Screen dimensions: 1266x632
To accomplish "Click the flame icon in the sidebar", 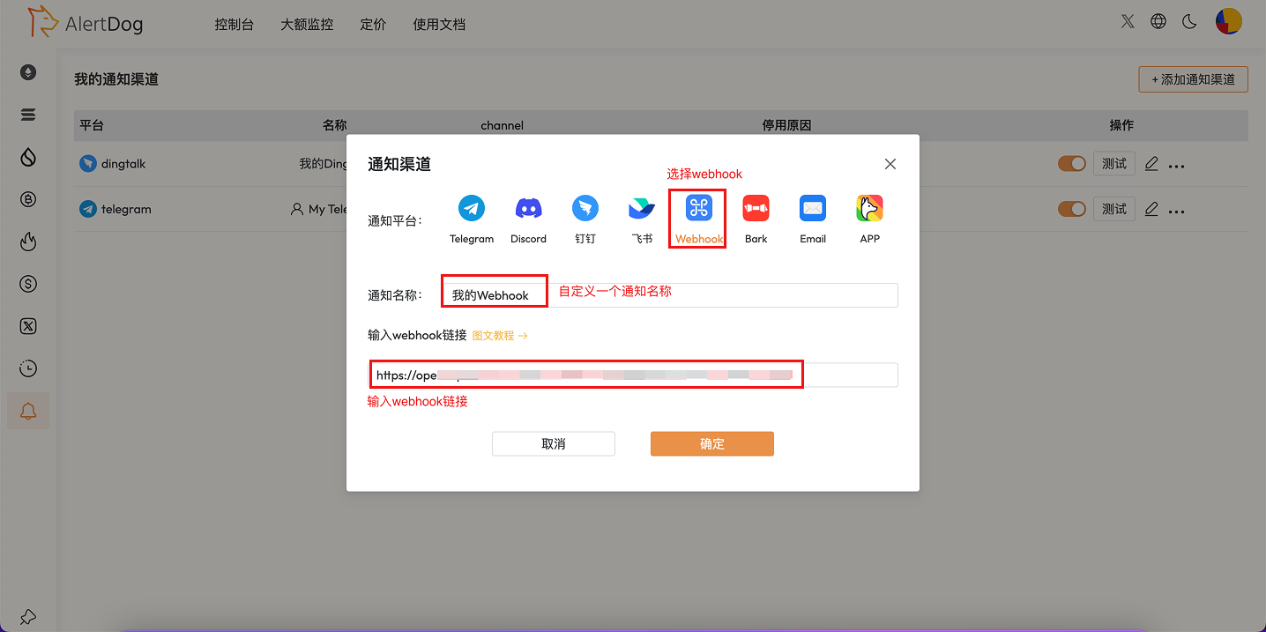I will pyautogui.click(x=27, y=242).
